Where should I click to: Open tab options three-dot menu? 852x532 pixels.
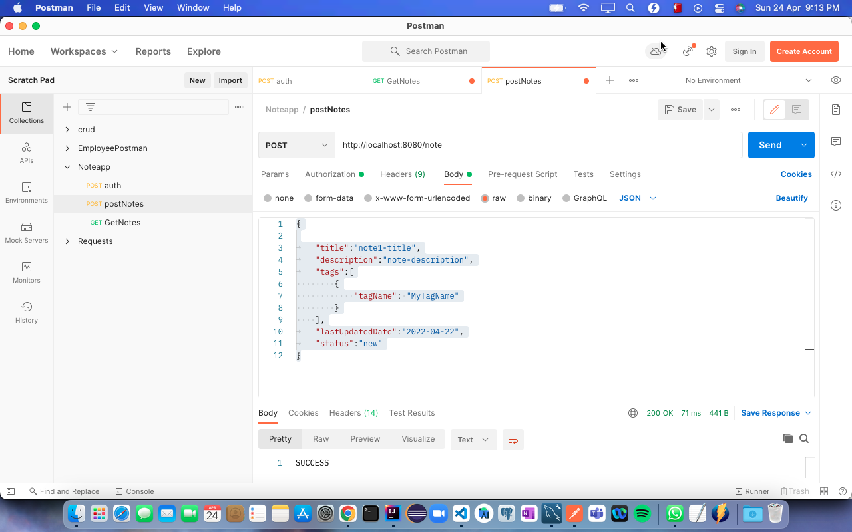click(x=634, y=80)
